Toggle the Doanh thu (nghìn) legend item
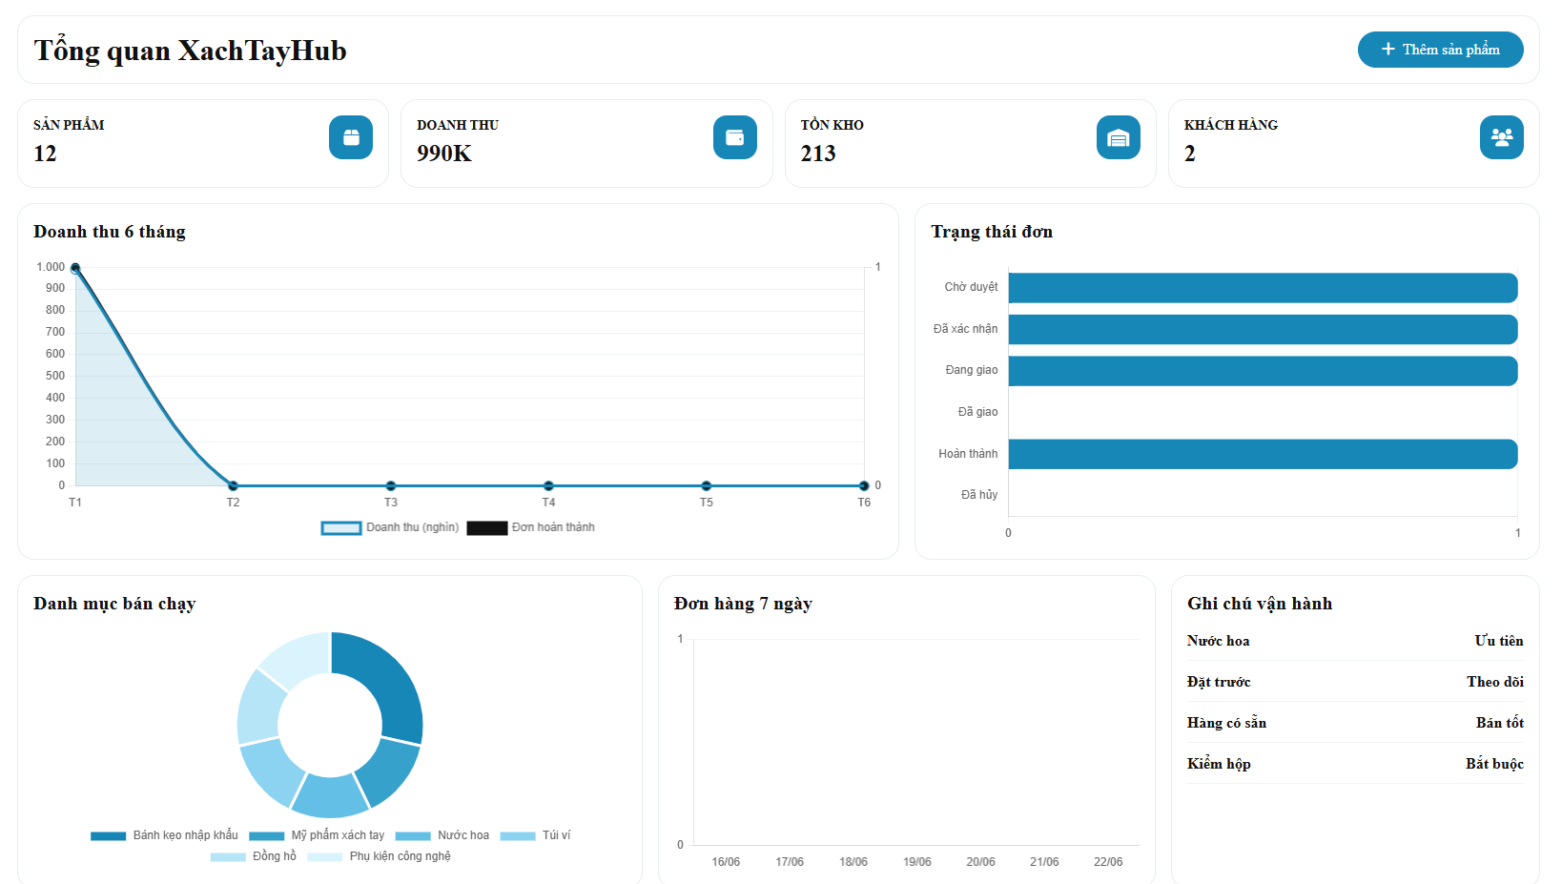1562x884 pixels. click(390, 527)
